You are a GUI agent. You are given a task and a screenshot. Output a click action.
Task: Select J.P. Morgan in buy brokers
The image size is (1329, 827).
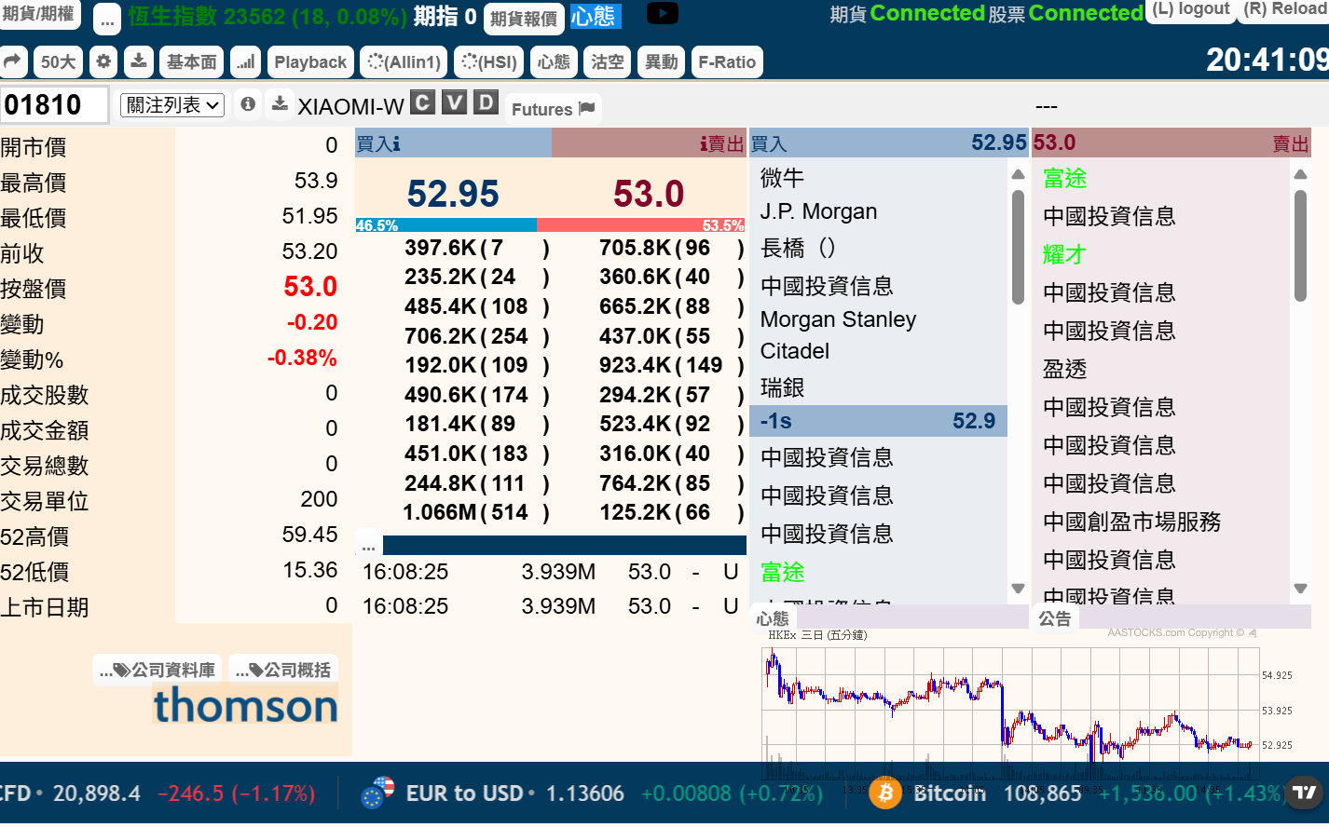click(x=818, y=211)
